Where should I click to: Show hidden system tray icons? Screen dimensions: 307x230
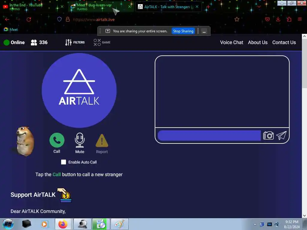click(255, 224)
